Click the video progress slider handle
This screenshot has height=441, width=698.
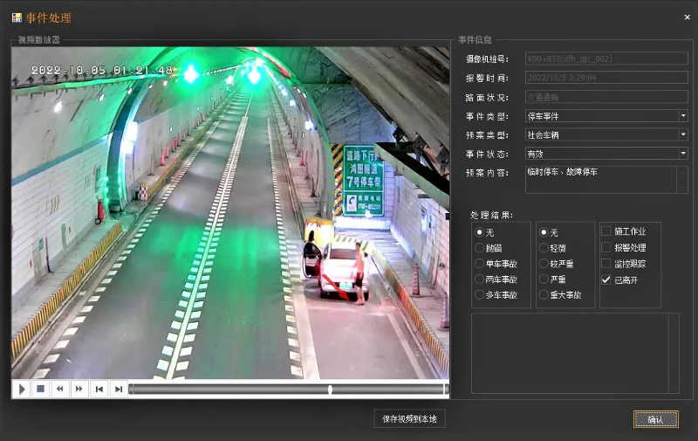[330, 389]
